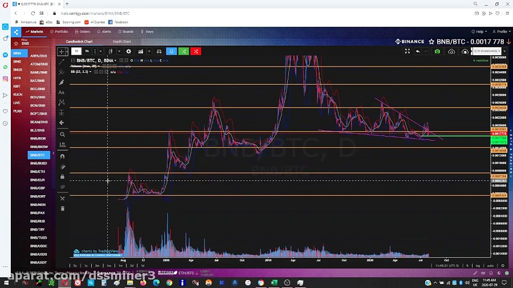Expand the Help menu dropdown
This screenshot has width=513, height=288.
click(x=479, y=32)
